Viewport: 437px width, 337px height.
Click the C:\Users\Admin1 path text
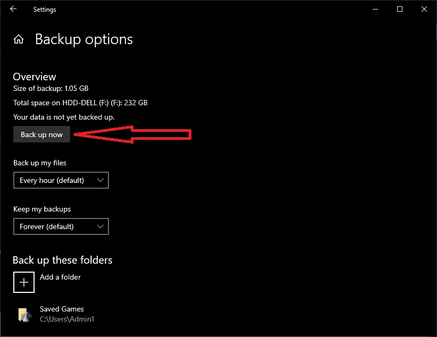click(x=67, y=319)
